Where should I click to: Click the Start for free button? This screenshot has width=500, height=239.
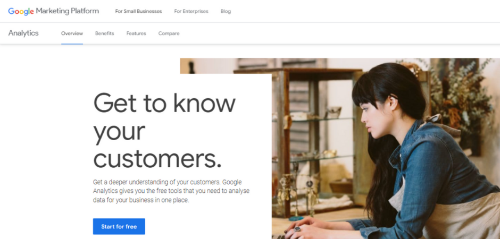point(119,227)
